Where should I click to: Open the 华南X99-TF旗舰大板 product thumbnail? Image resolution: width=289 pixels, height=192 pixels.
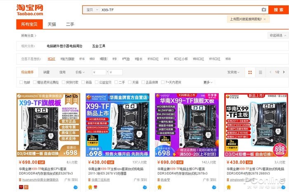pyautogui.click(x=187, y=125)
